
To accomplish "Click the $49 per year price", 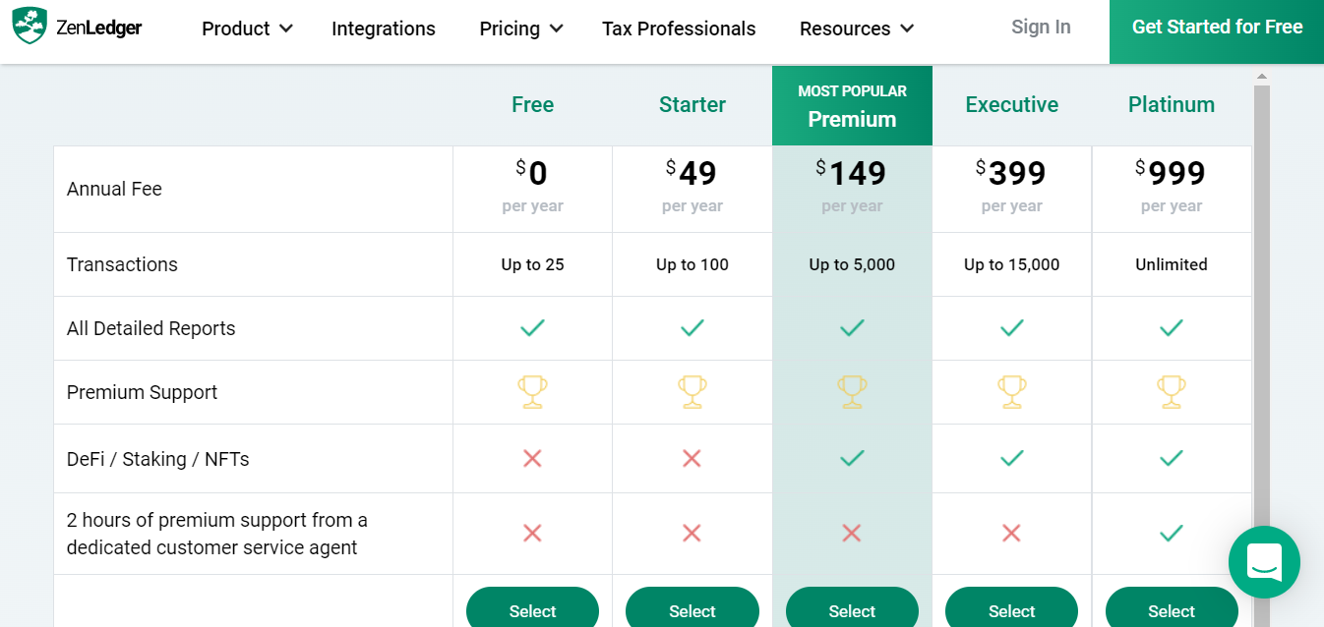I will [692, 187].
